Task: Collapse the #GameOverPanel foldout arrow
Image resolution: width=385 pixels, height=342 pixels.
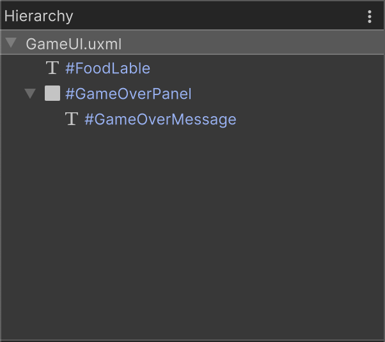Action: click(x=30, y=94)
